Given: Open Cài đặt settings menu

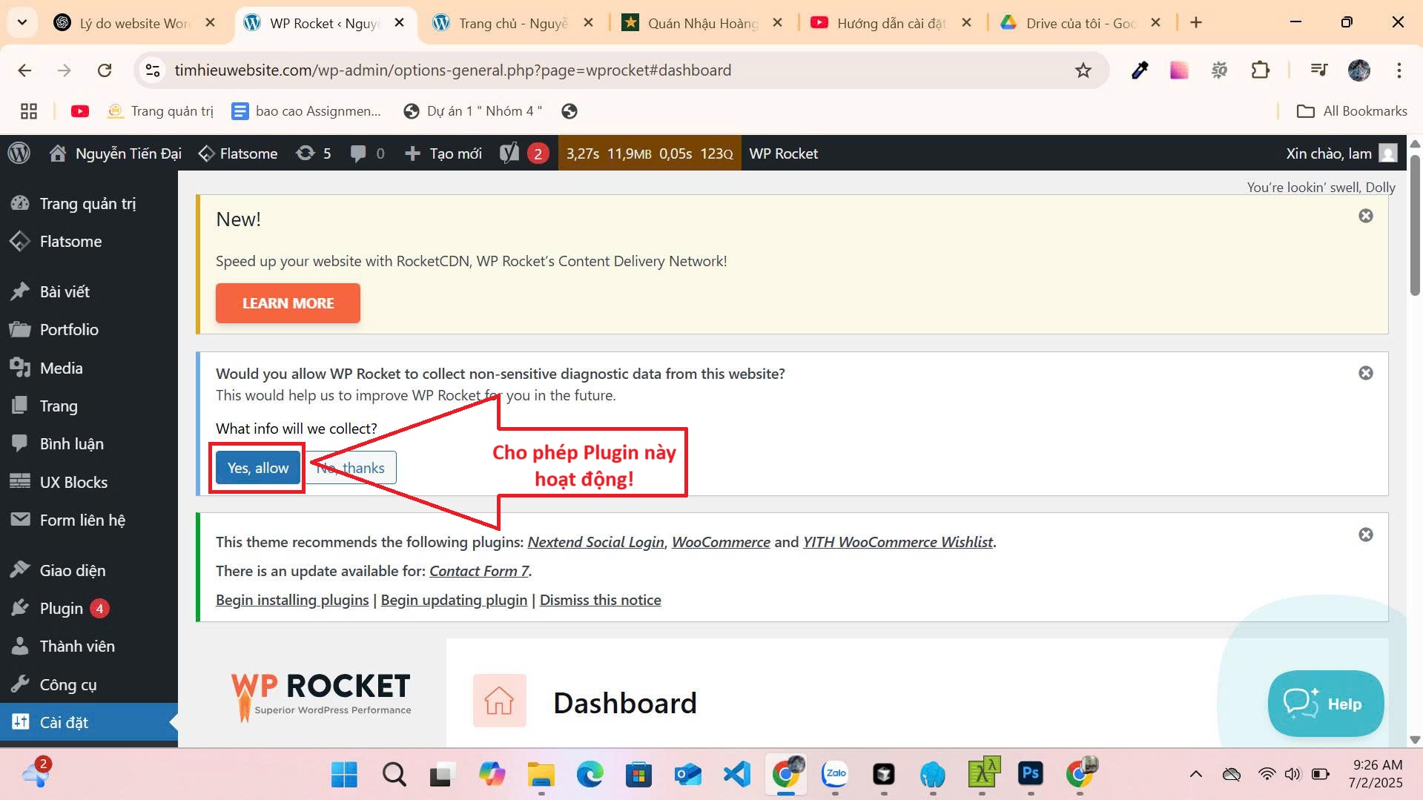Looking at the screenshot, I should click(x=88, y=722).
